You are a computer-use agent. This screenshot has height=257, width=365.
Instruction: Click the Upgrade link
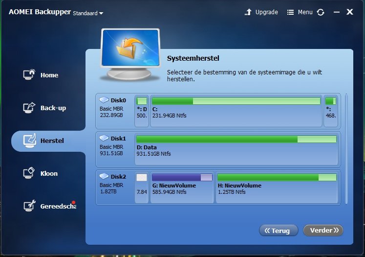(x=266, y=12)
